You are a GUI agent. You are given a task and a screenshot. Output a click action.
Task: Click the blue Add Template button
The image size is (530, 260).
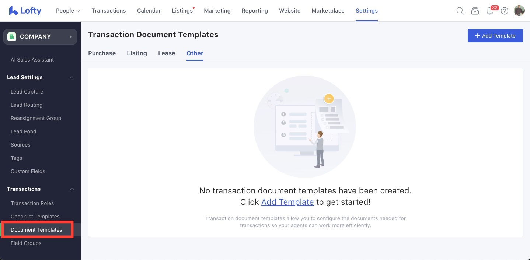tap(495, 36)
